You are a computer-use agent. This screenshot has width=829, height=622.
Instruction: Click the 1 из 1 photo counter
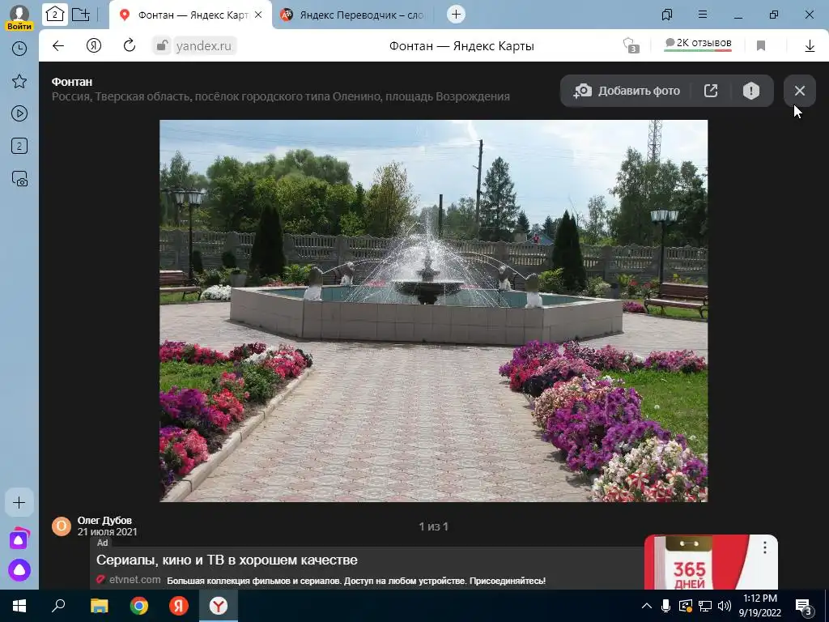point(434,526)
